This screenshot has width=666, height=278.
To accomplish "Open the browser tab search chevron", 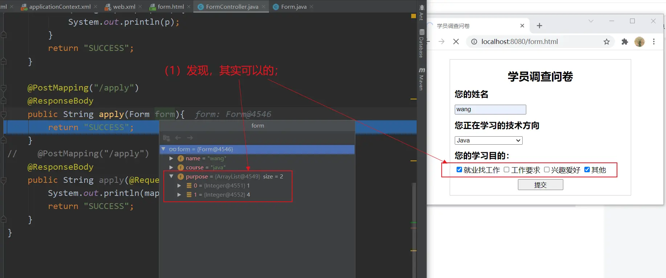I will pyautogui.click(x=591, y=21).
